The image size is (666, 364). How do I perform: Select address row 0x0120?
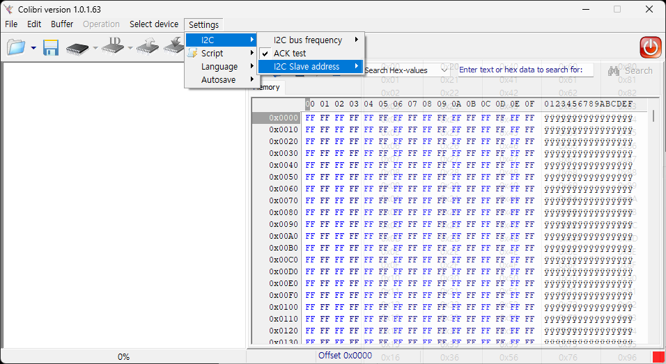[x=284, y=331]
